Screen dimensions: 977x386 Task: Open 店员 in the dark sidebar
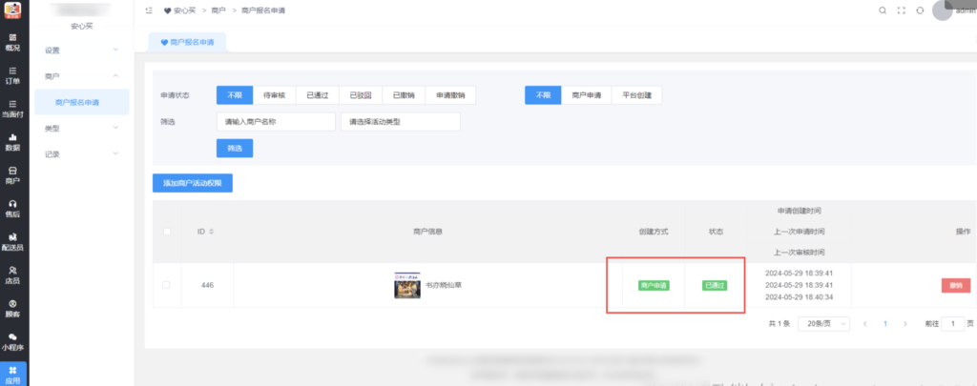click(12, 275)
